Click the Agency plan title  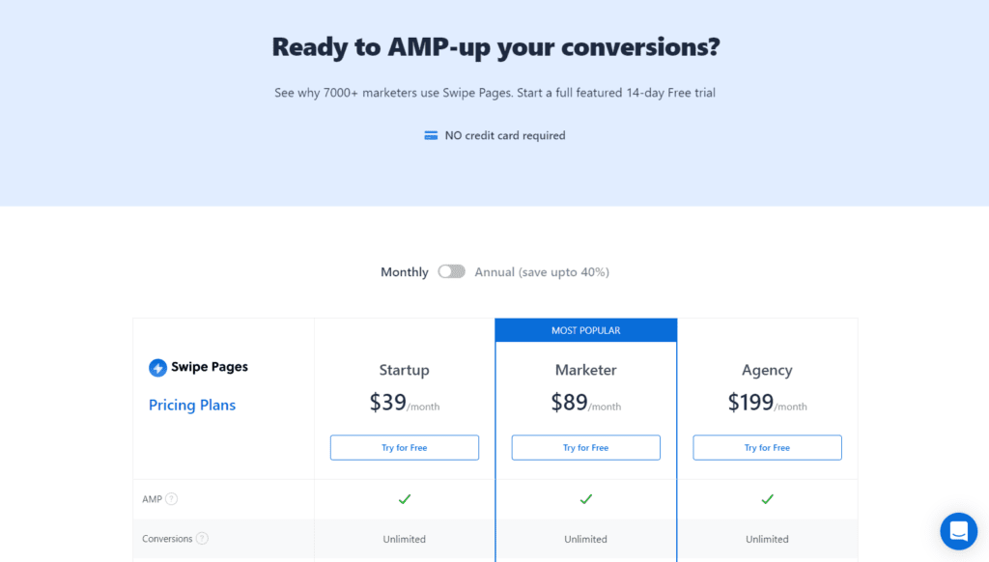point(767,370)
